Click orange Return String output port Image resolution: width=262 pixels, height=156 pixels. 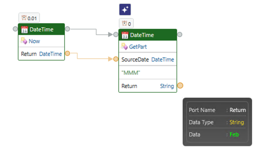point(180,86)
